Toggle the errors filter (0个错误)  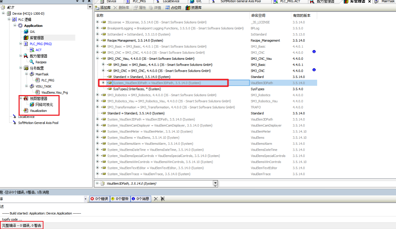[100, 199]
